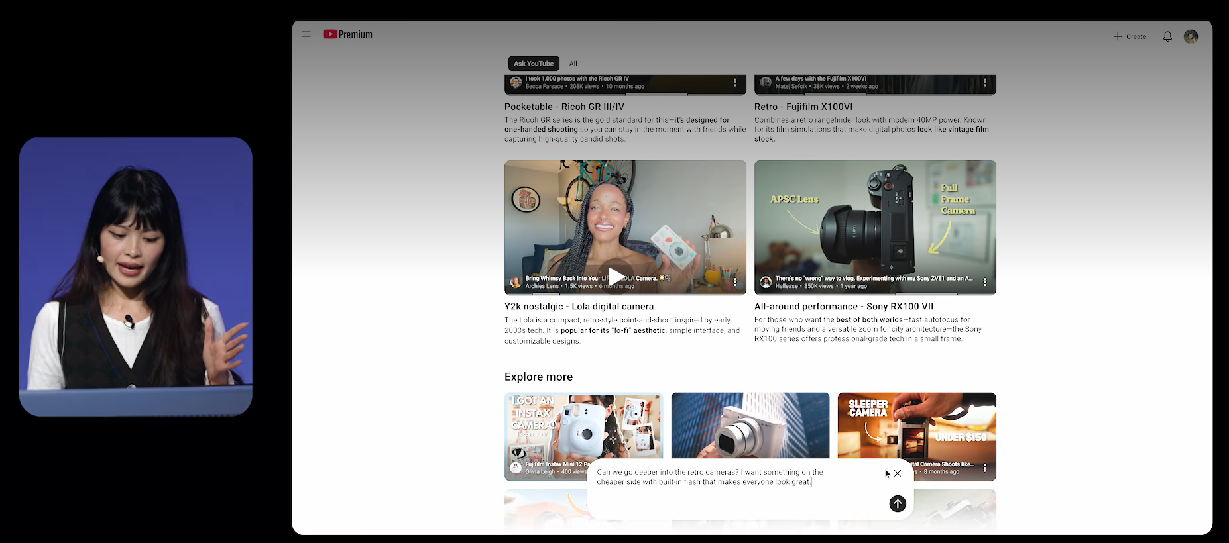Open the account profile avatar
Screen dimensions: 1229x543
point(1191,36)
